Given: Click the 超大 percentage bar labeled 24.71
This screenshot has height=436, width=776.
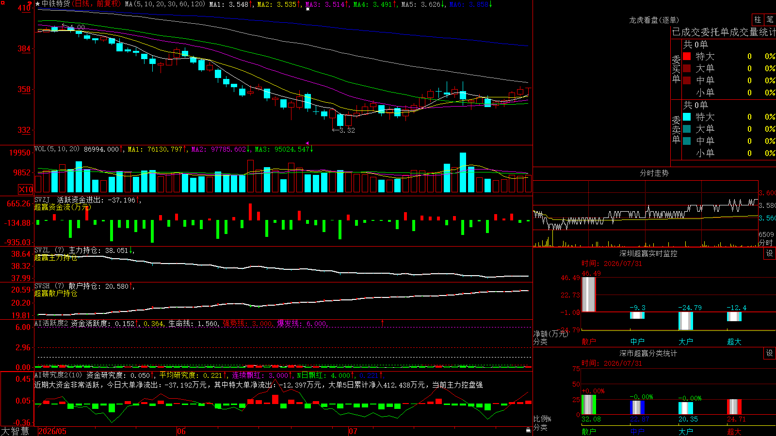Looking at the screenshot, I should click(x=734, y=407).
